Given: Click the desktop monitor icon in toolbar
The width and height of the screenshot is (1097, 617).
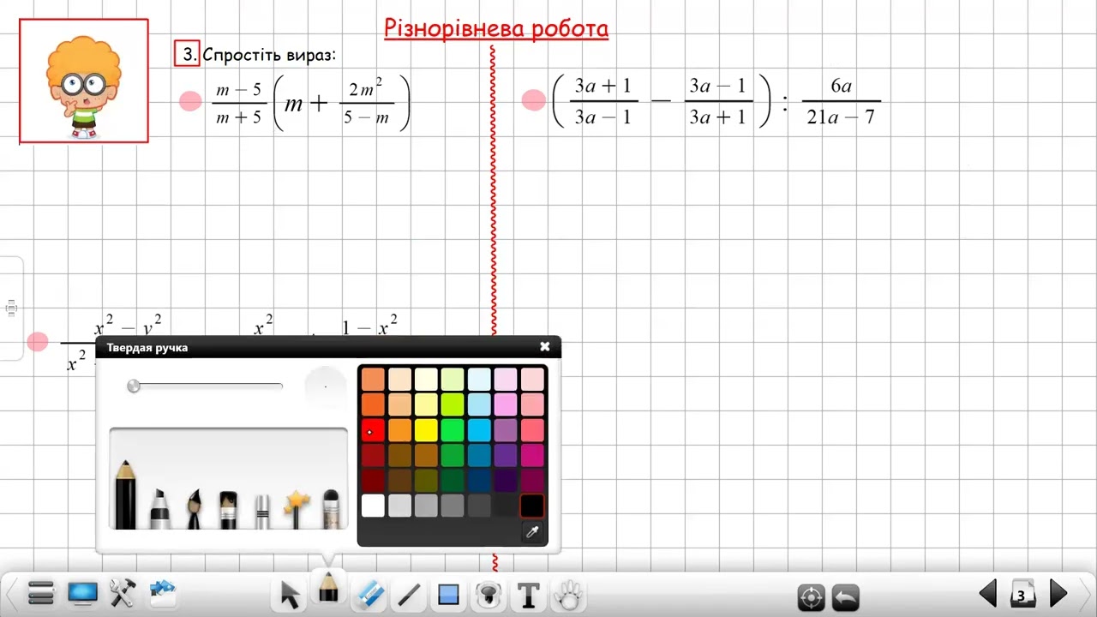Looking at the screenshot, I should click(x=83, y=592).
